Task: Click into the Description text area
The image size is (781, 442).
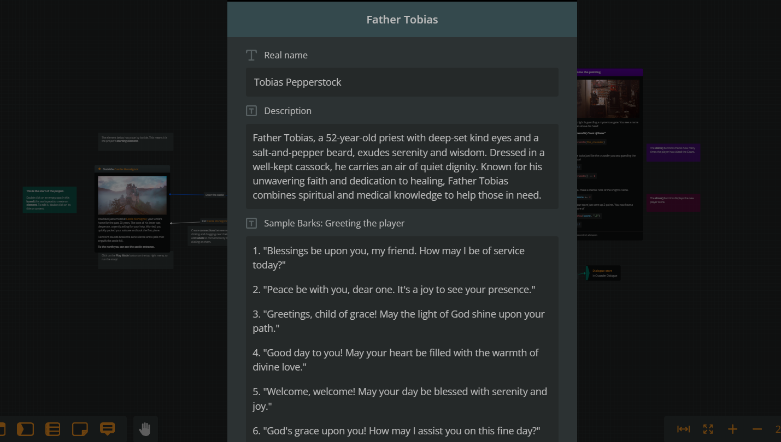Action: coord(402,166)
